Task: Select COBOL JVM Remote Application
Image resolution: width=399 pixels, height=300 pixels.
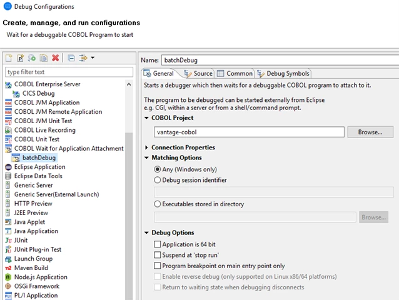Action: point(58,112)
